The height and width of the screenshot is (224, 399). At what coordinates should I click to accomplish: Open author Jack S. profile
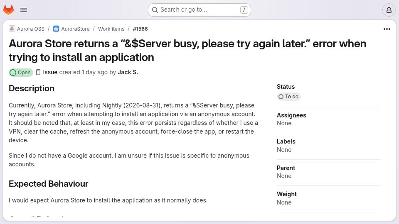tap(128, 72)
